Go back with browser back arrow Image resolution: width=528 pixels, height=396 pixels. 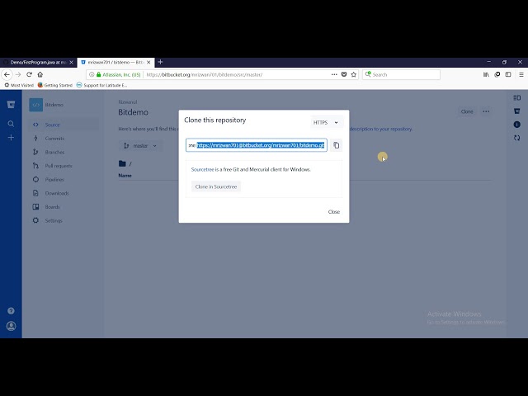tap(7, 74)
